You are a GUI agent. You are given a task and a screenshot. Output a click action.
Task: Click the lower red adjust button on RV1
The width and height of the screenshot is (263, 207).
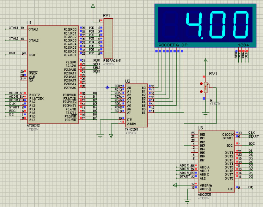[x=201, y=92]
